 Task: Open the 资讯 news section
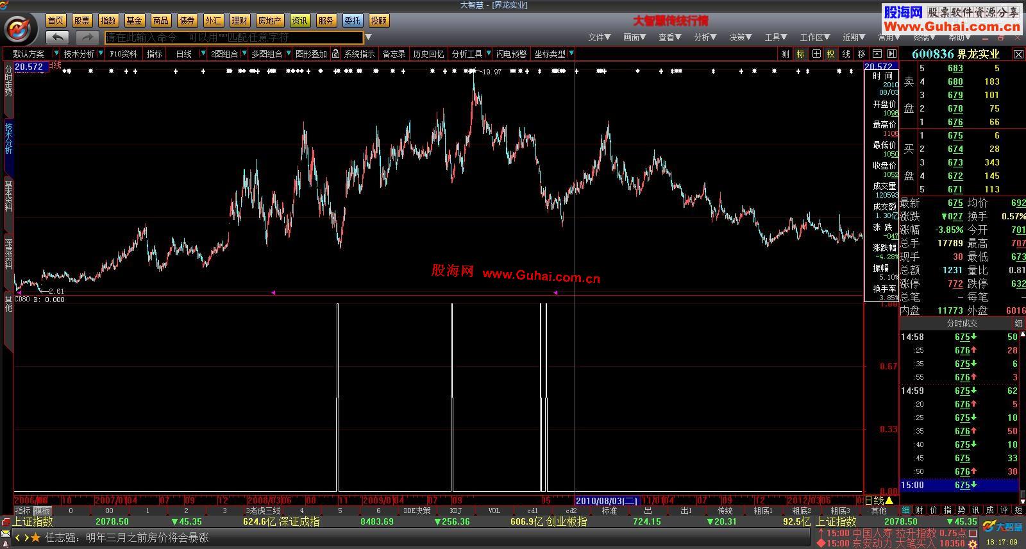(x=299, y=21)
